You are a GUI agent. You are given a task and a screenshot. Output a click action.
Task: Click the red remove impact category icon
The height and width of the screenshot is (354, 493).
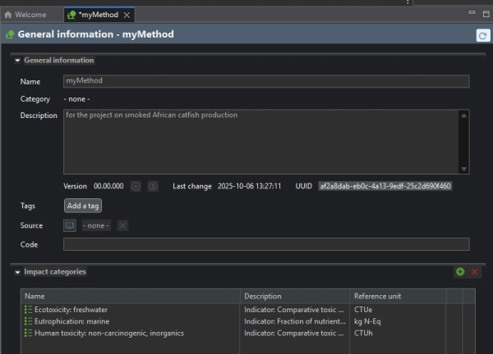(474, 271)
